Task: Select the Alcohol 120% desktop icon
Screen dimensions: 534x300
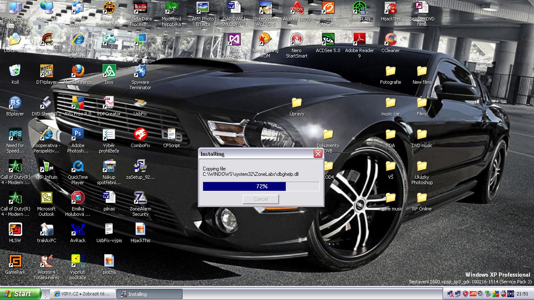Action: coord(297,8)
